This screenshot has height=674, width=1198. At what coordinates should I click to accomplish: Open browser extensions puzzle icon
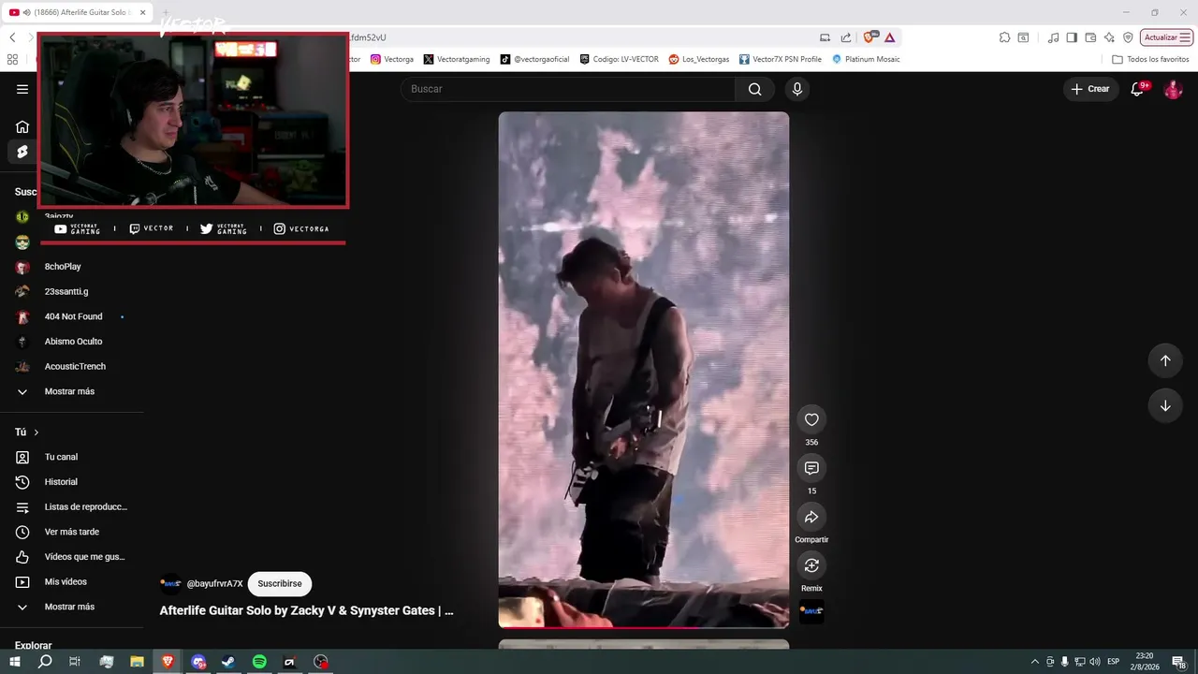tap(1004, 37)
